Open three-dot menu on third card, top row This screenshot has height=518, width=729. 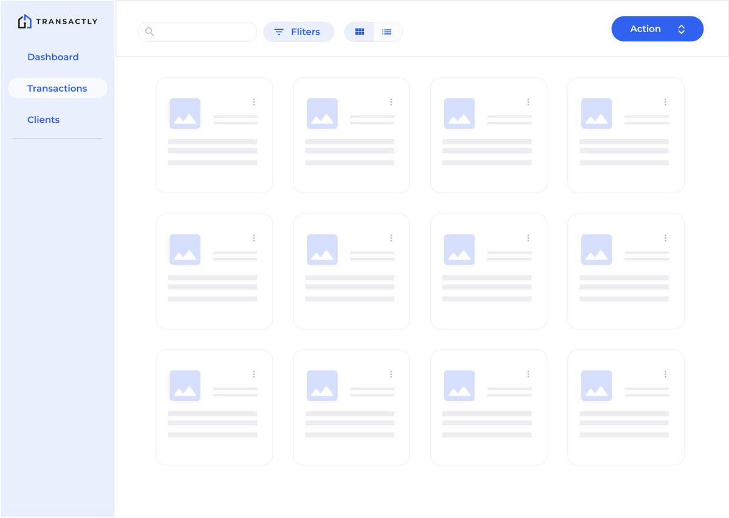(x=529, y=102)
